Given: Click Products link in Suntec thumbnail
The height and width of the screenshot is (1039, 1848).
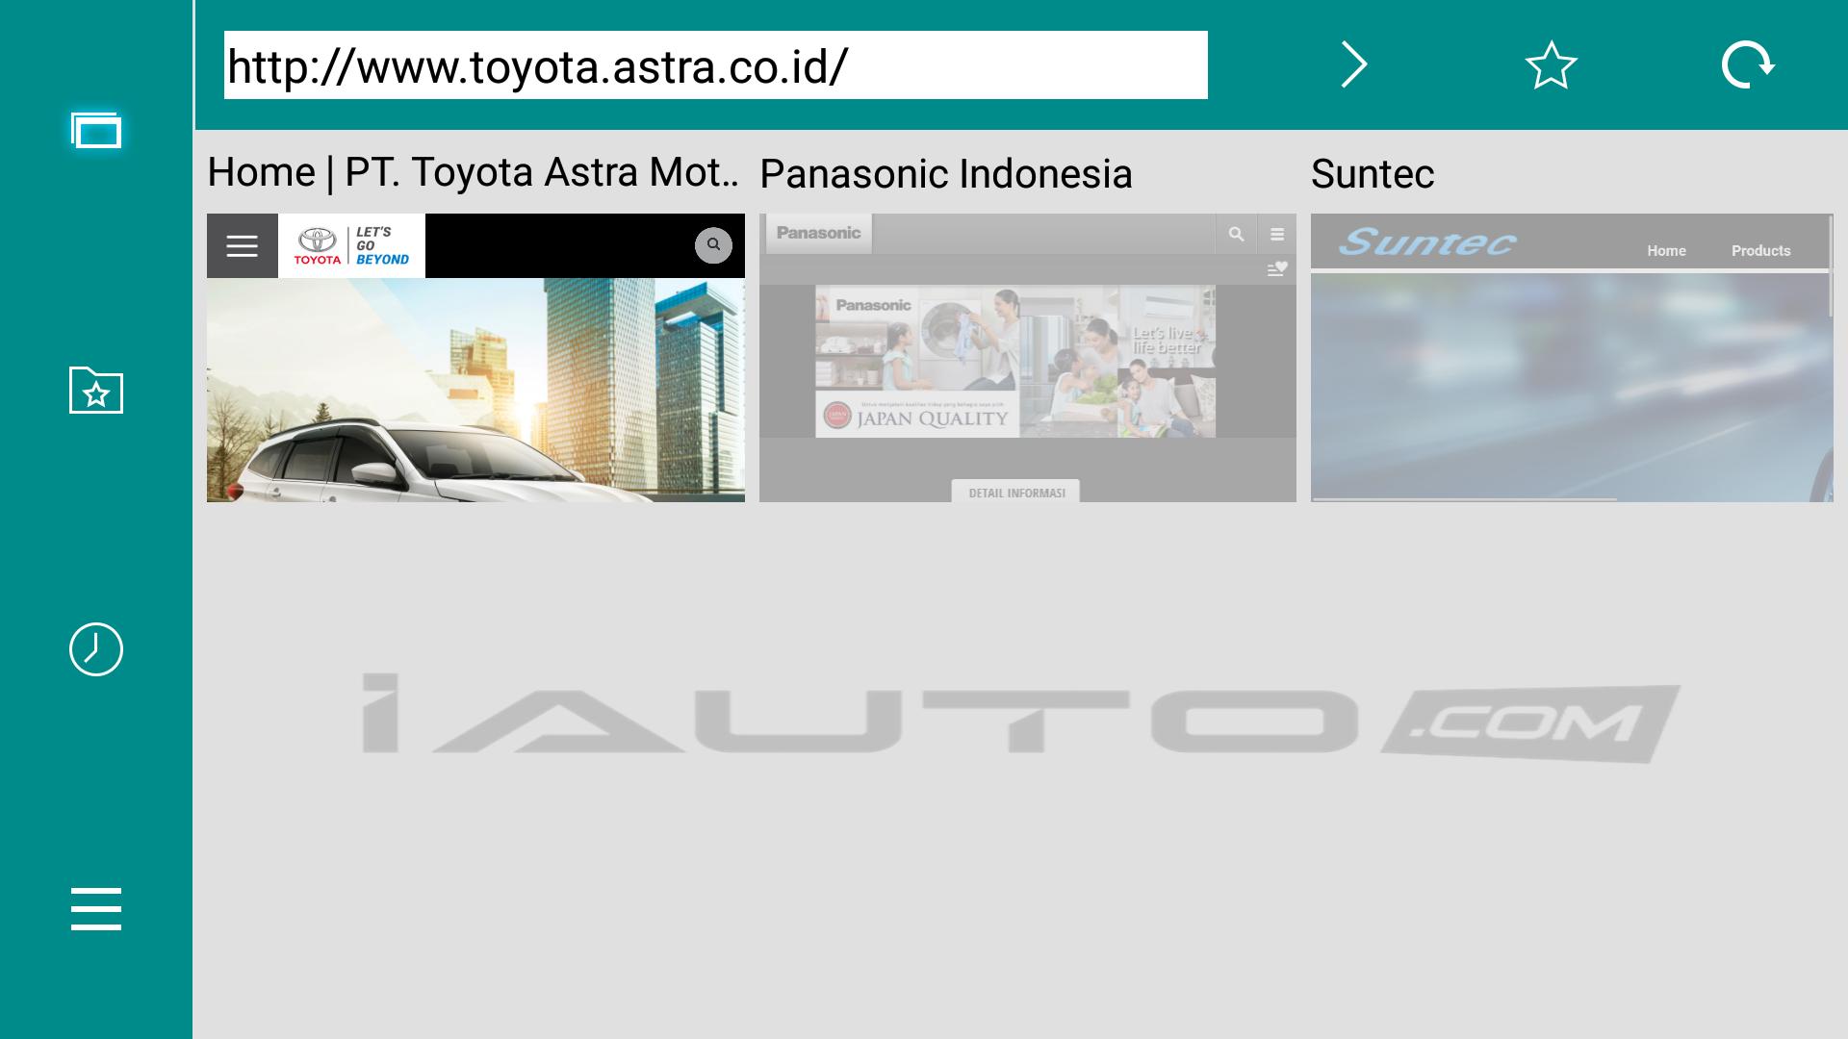Looking at the screenshot, I should [x=1760, y=251].
